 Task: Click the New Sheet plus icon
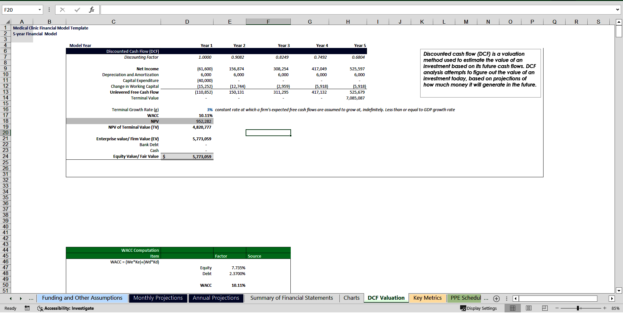click(496, 298)
